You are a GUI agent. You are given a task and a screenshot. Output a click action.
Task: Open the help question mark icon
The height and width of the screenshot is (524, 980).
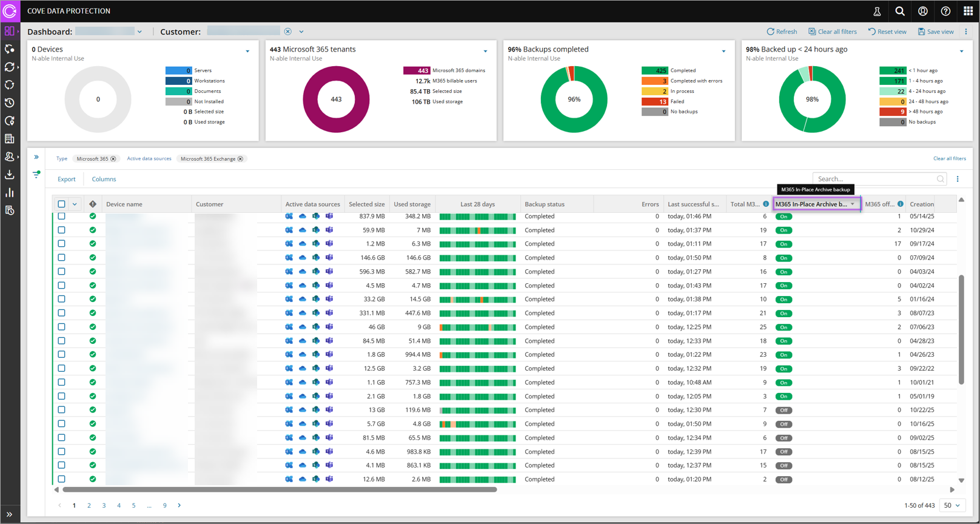coord(945,12)
